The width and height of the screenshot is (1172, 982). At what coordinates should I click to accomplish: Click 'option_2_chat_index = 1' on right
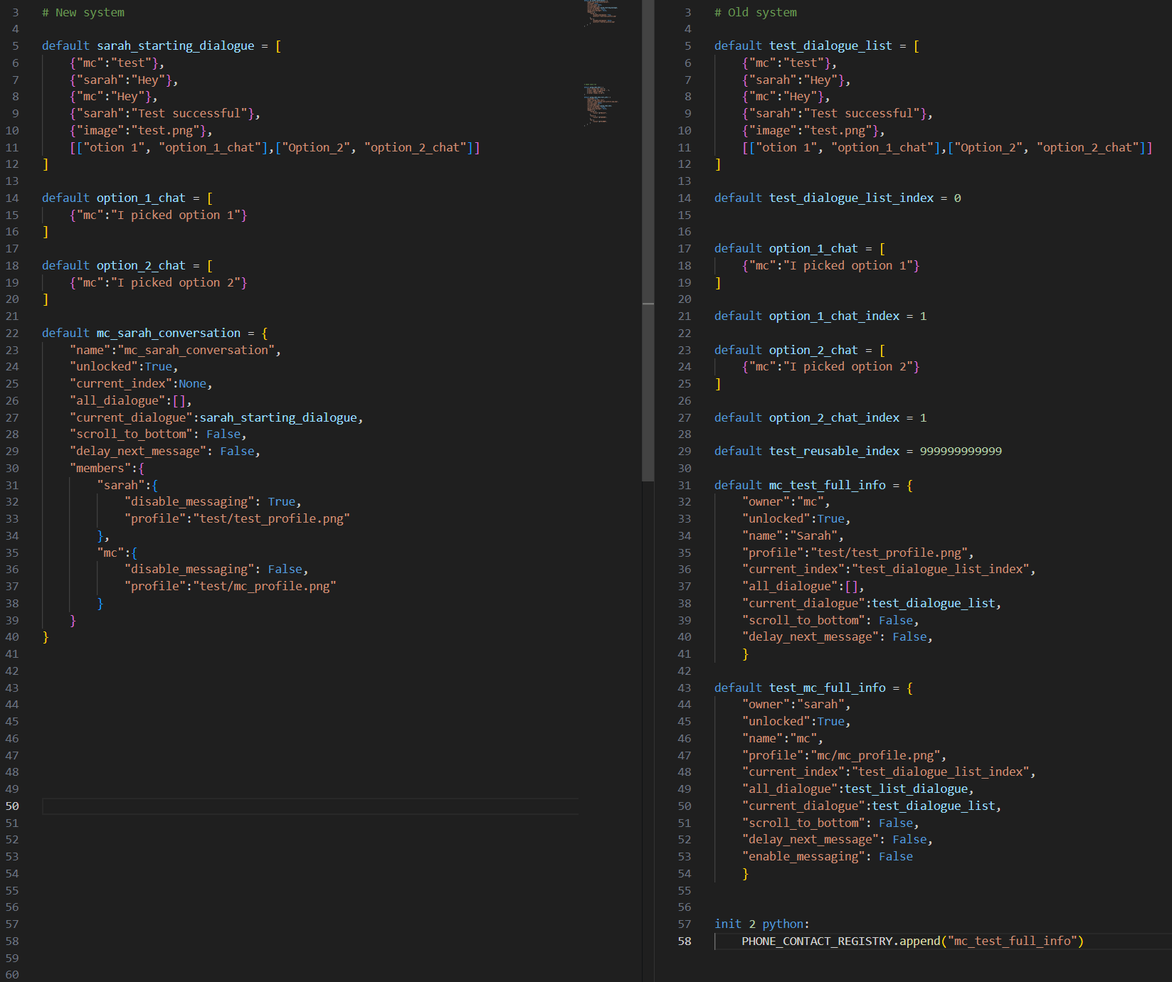(848, 417)
